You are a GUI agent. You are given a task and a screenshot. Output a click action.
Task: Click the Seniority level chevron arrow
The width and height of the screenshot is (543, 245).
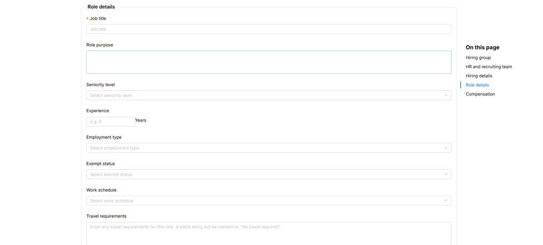pos(445,95)
